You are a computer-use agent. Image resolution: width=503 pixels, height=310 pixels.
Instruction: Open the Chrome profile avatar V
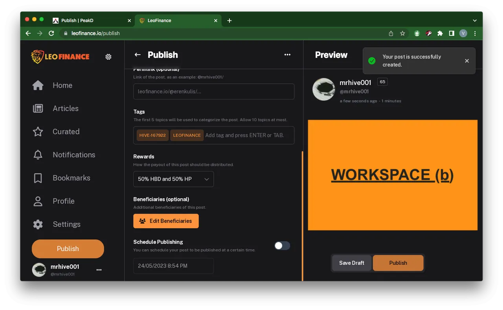463,33
